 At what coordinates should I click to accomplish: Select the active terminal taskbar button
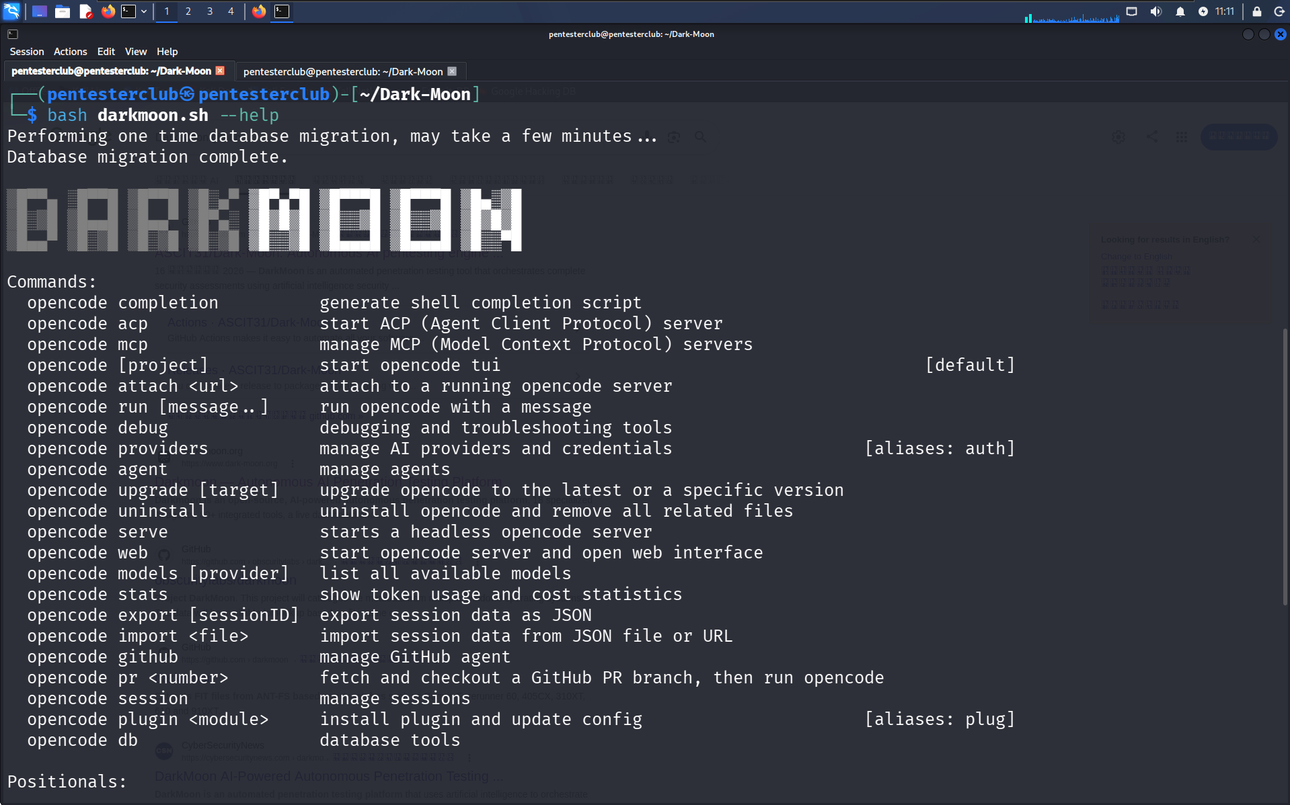(282, 11)
